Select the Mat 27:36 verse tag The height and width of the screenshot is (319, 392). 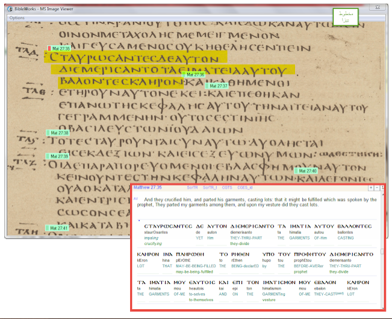tap(193, 75)
